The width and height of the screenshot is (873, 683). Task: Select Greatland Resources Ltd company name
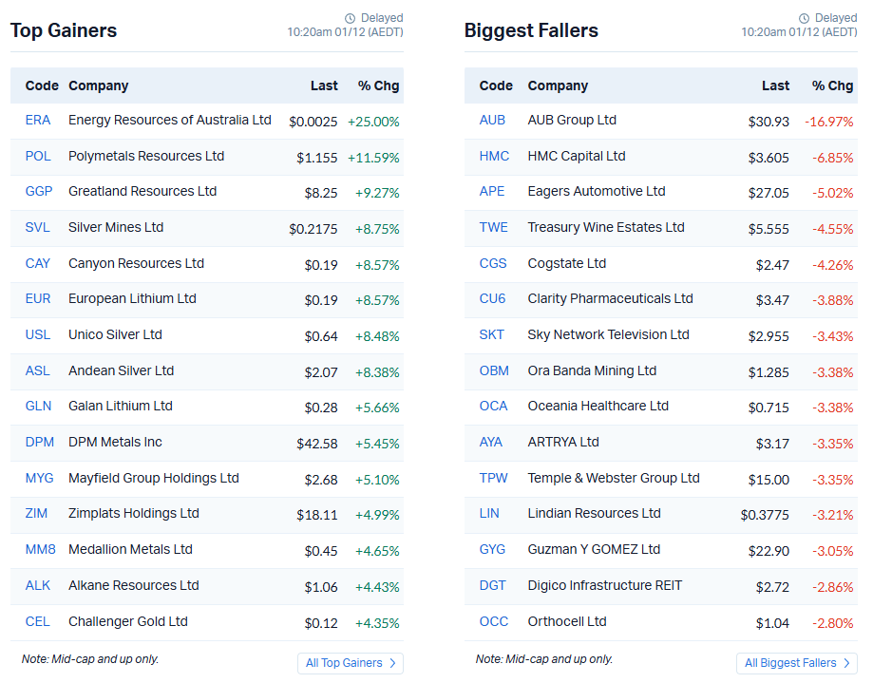(x=142, y=192)
